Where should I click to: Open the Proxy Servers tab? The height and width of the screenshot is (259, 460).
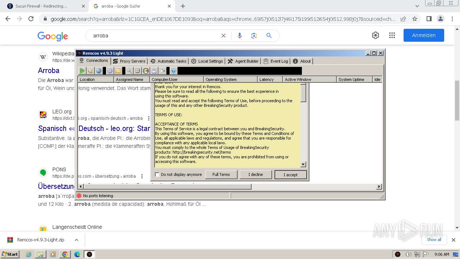pyautogui.click(x=129, y=61)
